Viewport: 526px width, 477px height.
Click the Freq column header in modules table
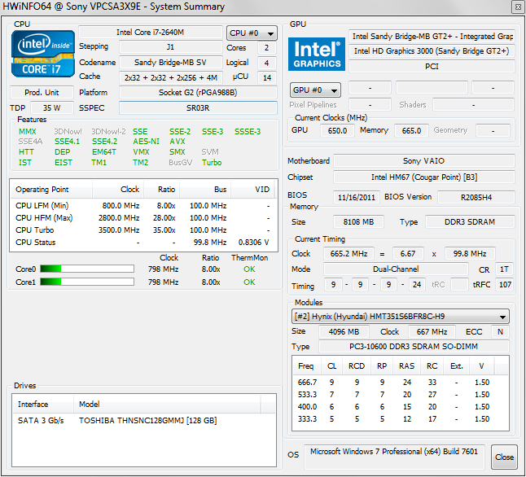tap(306, 366)
